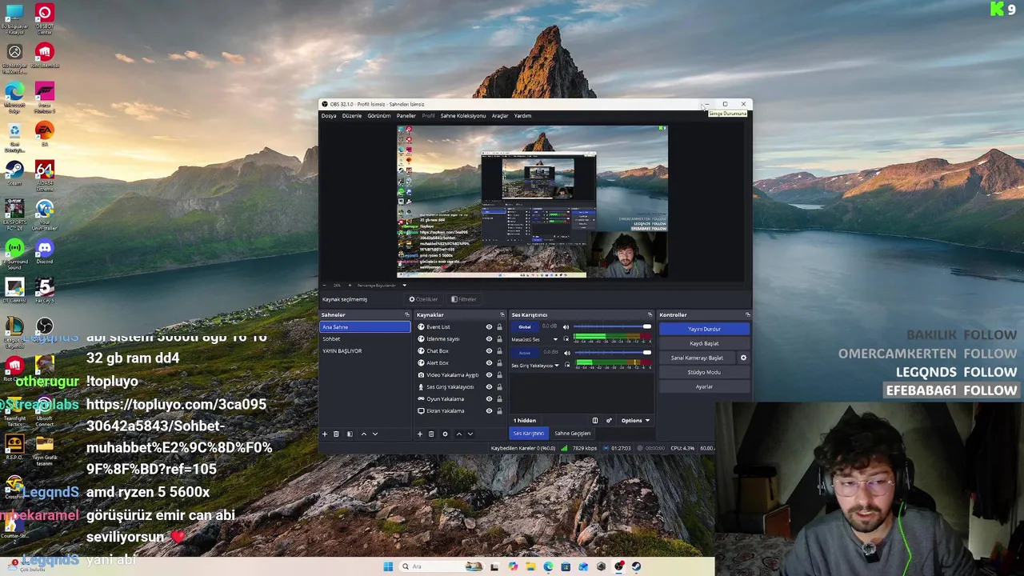
Task: Open the OBSBOT Center desktop shortcut
Action: pos(45,19)
